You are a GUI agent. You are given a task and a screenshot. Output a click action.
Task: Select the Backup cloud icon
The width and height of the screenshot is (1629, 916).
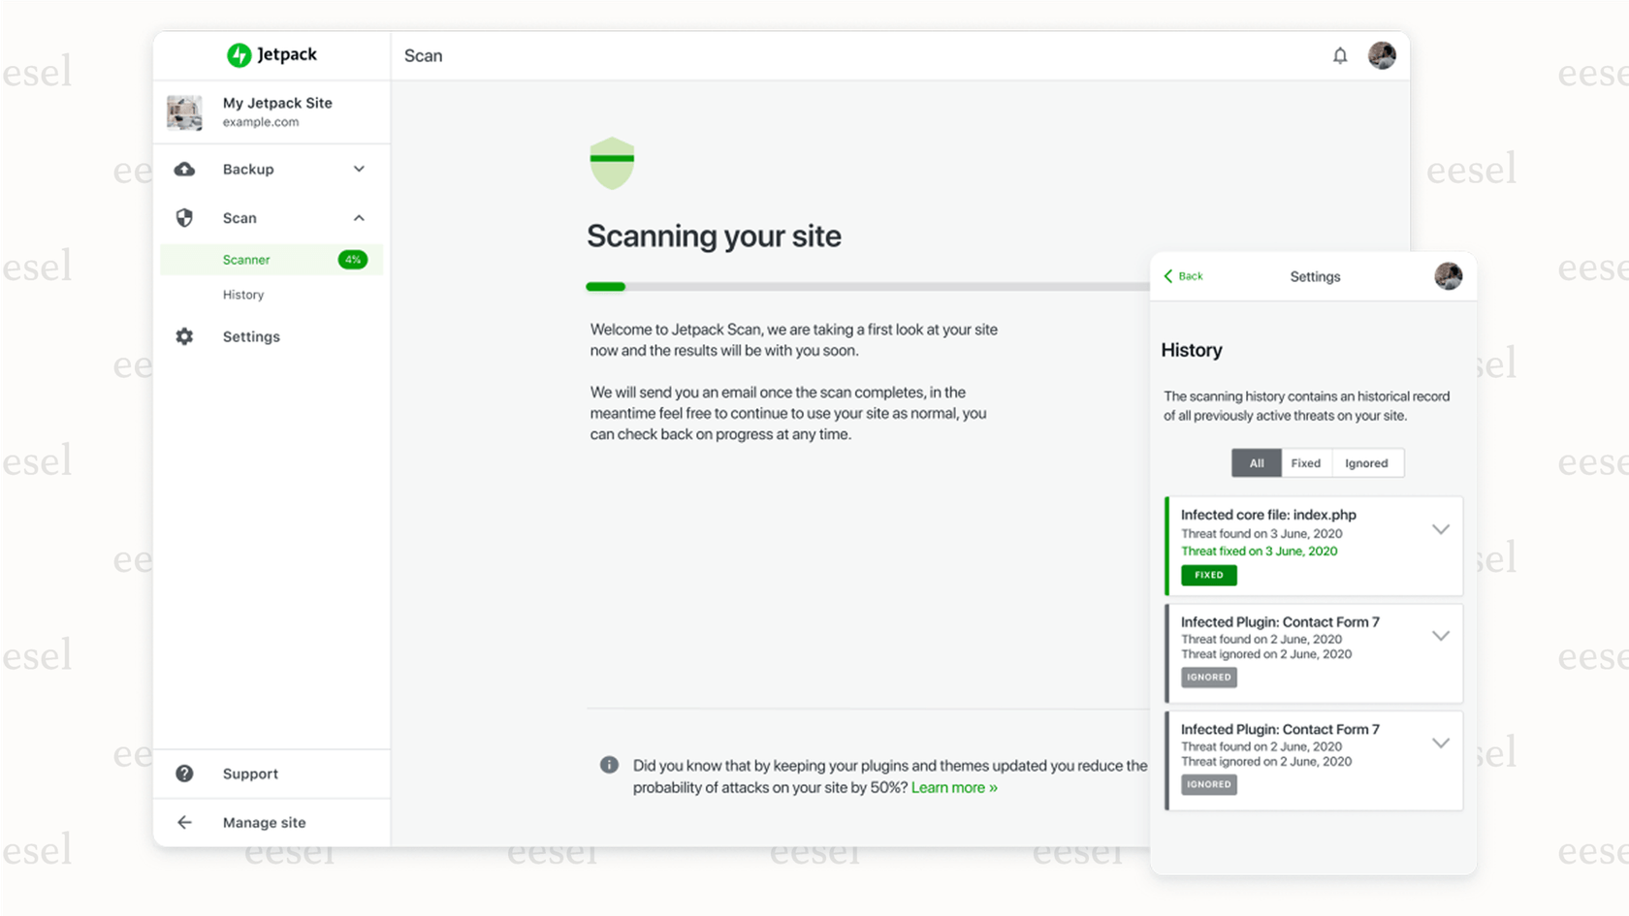coord(185,169)
